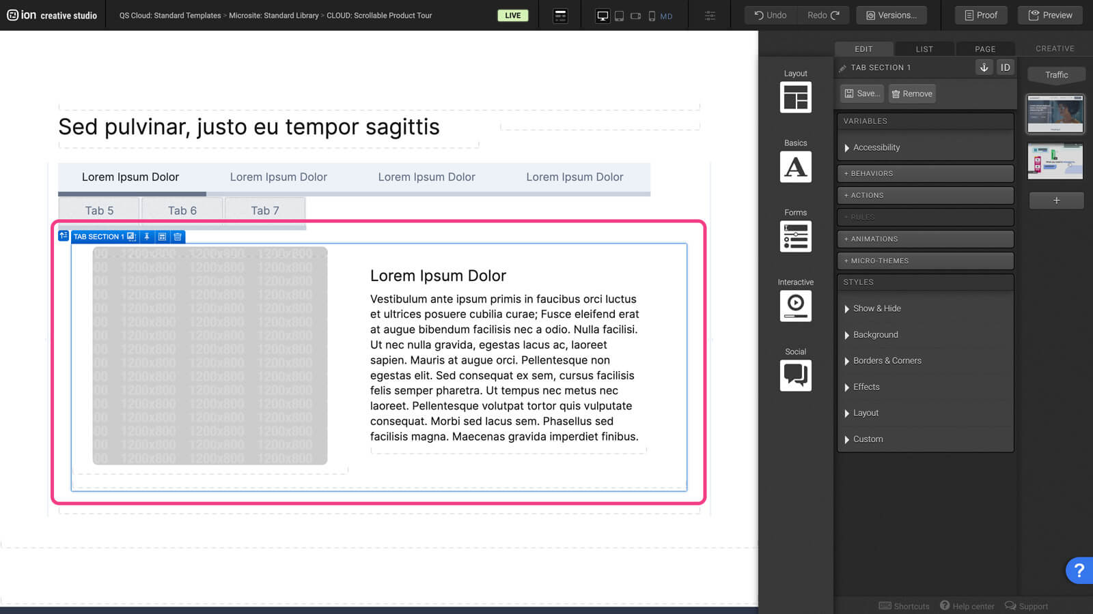Expand the Accessibility variables section
Screen dimensions: 1093x614
point(876,147)
